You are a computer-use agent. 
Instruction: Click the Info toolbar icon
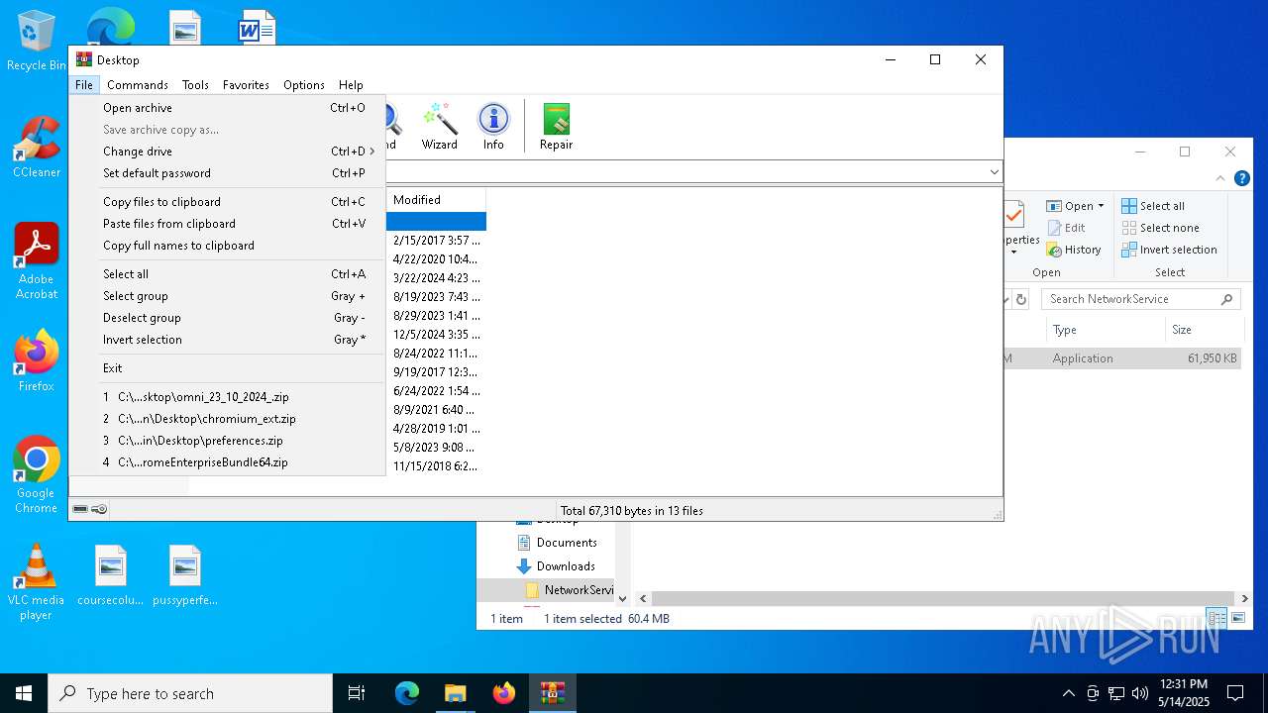tap(493, 126)
